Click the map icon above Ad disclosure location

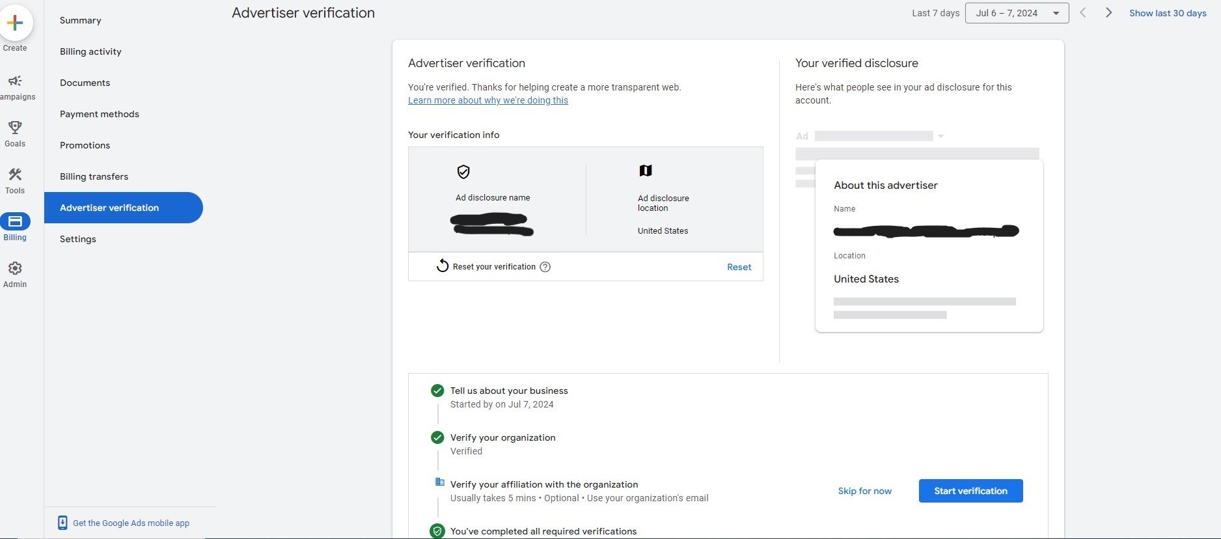coord(646,171)
